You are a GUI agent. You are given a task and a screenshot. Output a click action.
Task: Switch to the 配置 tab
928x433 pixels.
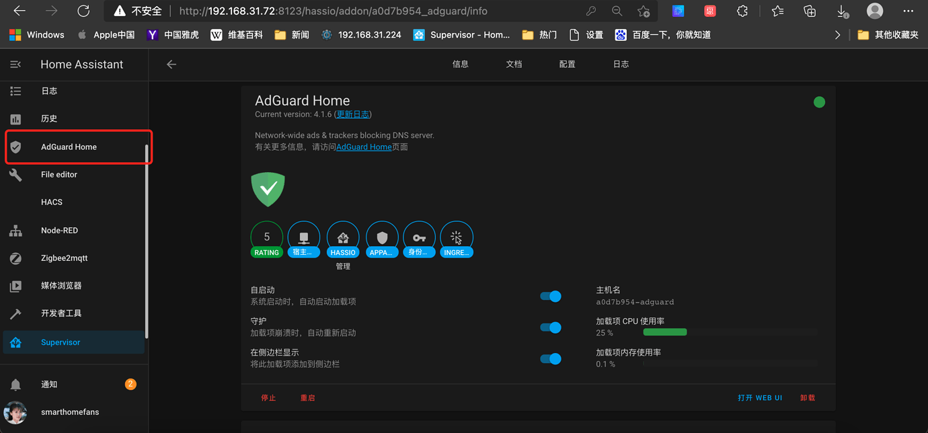[567, 64]
